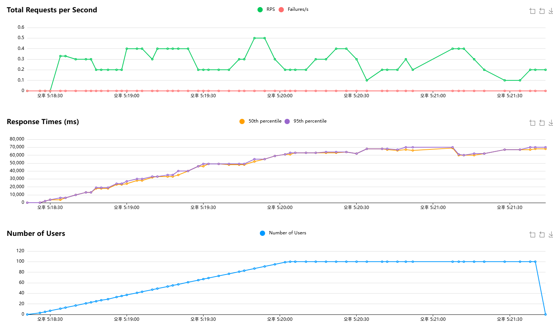Toggle the Number of Users legend item

(283, 233)
